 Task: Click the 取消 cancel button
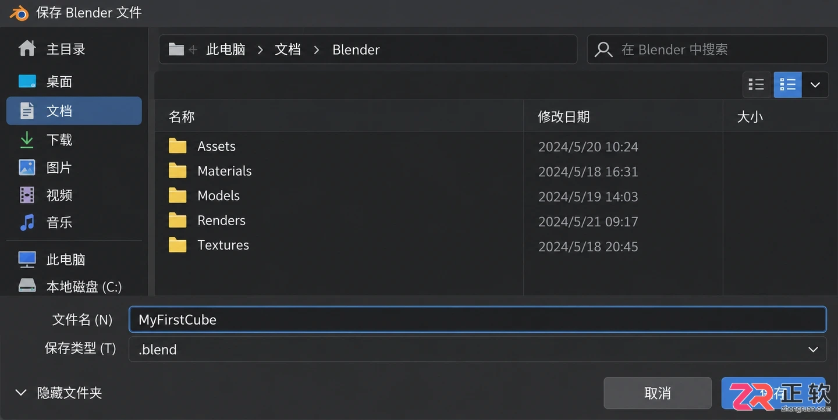pos(658,393)
